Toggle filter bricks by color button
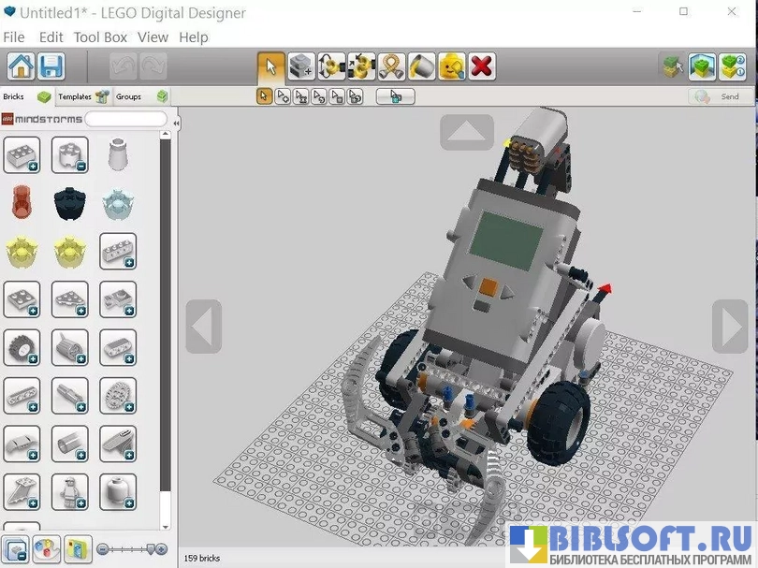 [x=47, y=548]
